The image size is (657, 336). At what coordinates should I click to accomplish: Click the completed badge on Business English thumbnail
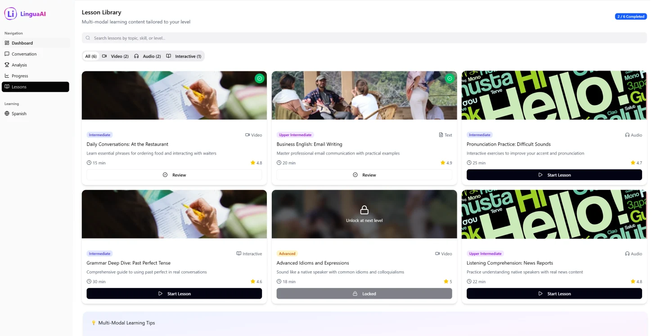[x=450, y=78]
